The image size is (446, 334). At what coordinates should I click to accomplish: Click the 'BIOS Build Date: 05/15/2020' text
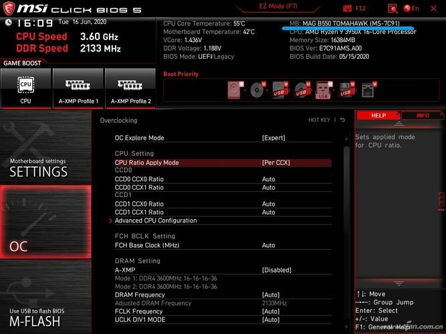(329, 57)
